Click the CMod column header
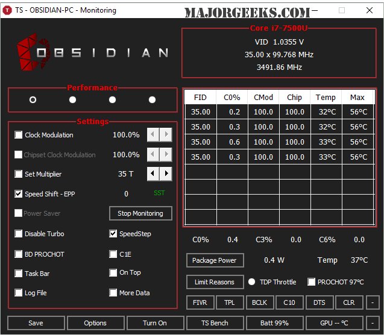Viewport: 384px width, 335px height. [x=263, y=98]
